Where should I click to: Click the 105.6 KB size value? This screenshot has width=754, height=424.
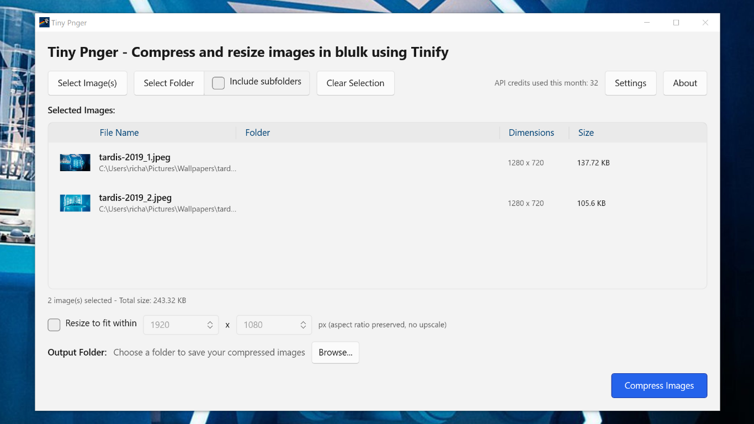coord(591,203)
